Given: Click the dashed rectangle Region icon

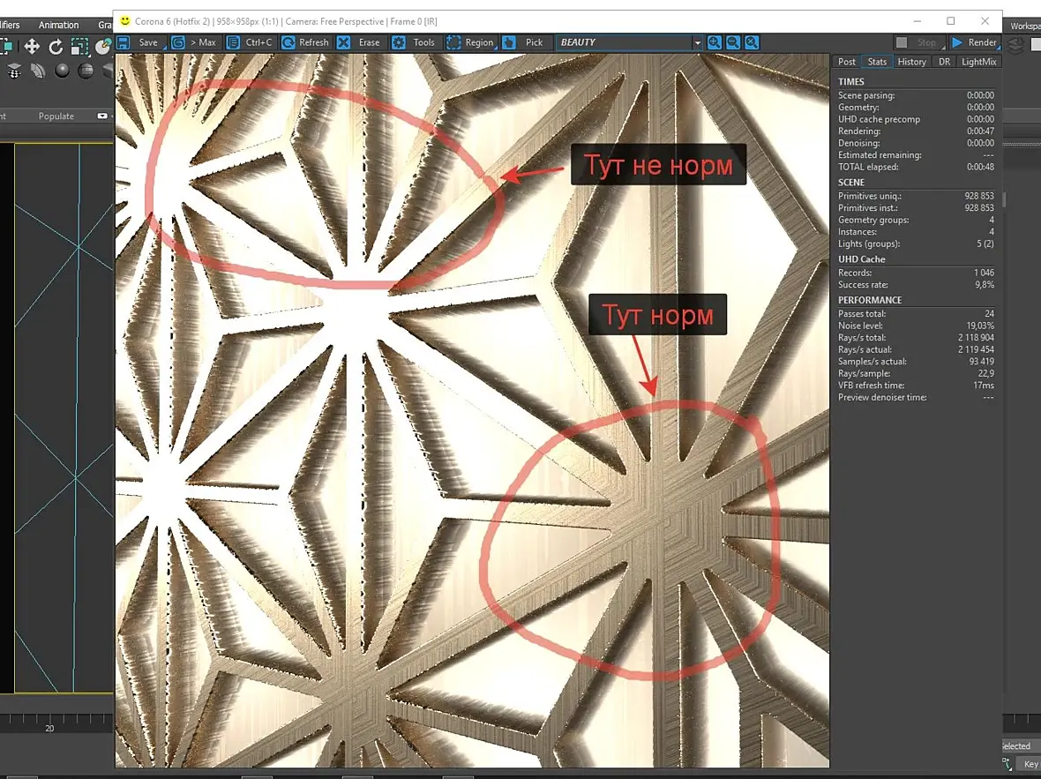Looking at the screenshot, I should tap(453, 42).
